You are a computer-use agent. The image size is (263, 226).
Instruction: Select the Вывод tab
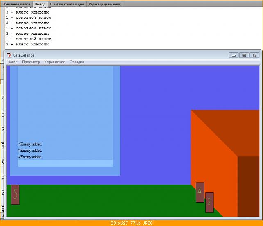[40, 4]
